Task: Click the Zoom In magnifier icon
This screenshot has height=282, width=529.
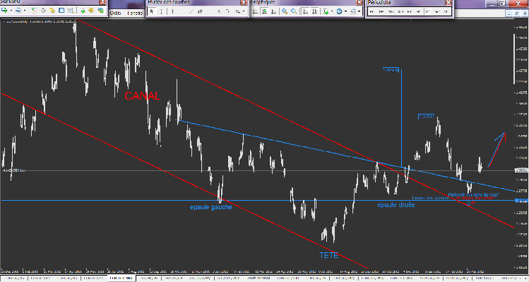Action: (285, 11)
